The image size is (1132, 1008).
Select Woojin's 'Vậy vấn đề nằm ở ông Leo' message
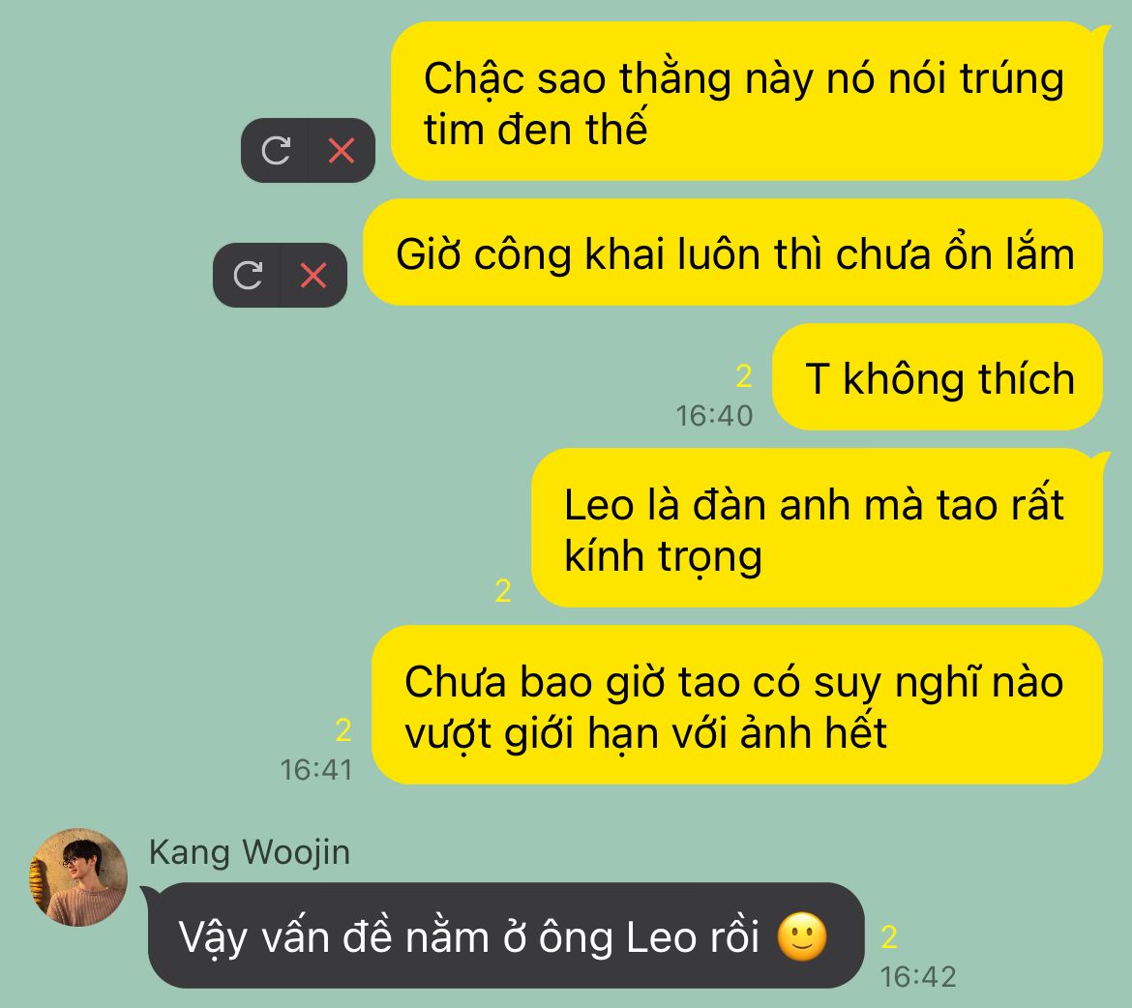pos(506,935)
